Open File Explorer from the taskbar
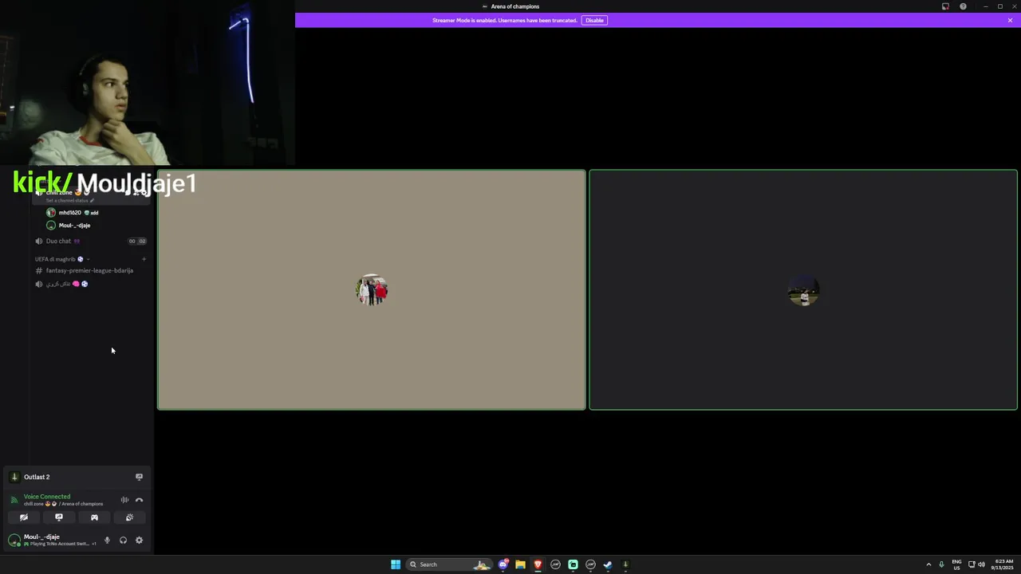This screenshot has width=1021, height=574. coord(520,564)
